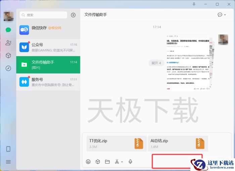Maximize the WeChat window
The image size is (235, 171).
[217, 4]
